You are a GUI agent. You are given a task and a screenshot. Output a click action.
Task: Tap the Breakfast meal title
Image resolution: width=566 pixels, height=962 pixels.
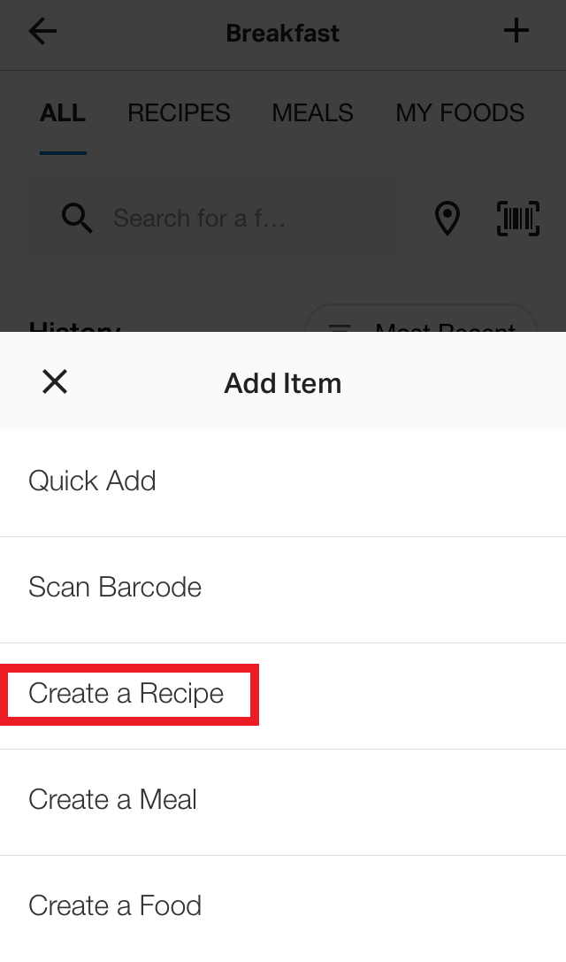(283, 33)
